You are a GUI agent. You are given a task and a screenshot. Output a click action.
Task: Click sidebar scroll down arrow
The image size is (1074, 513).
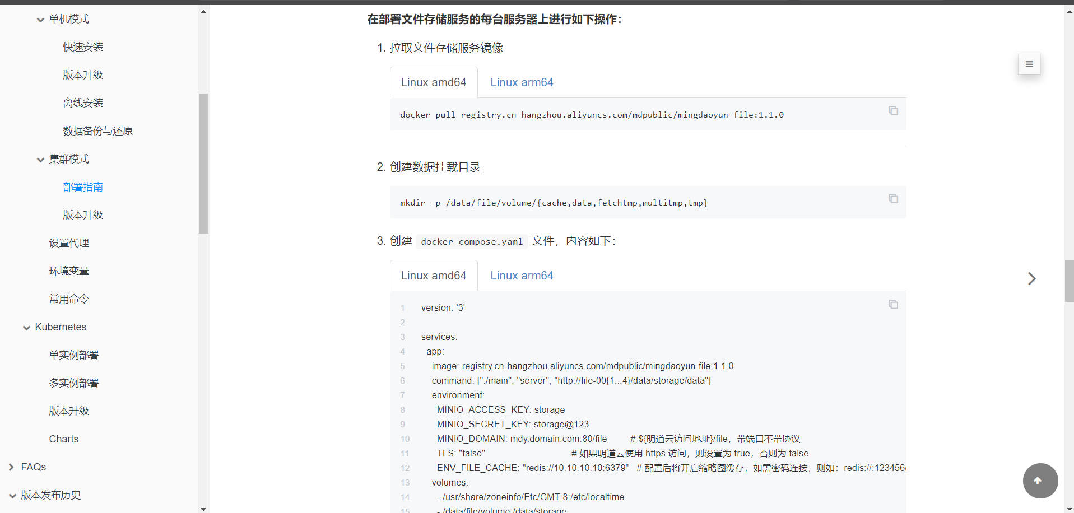[x=203, y=509]
